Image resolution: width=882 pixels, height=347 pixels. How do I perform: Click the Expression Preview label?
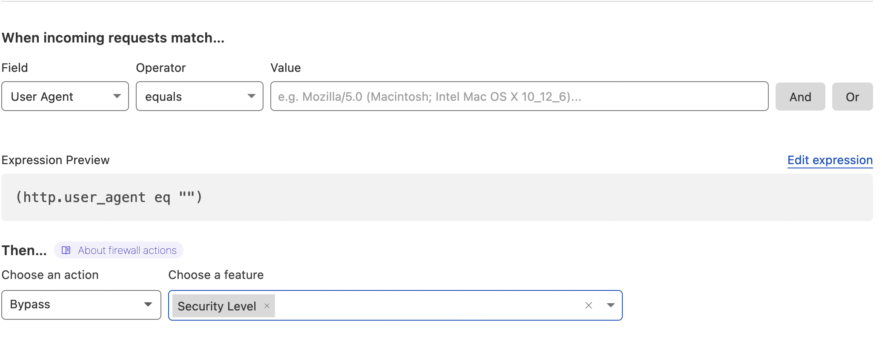pos(55,160)
